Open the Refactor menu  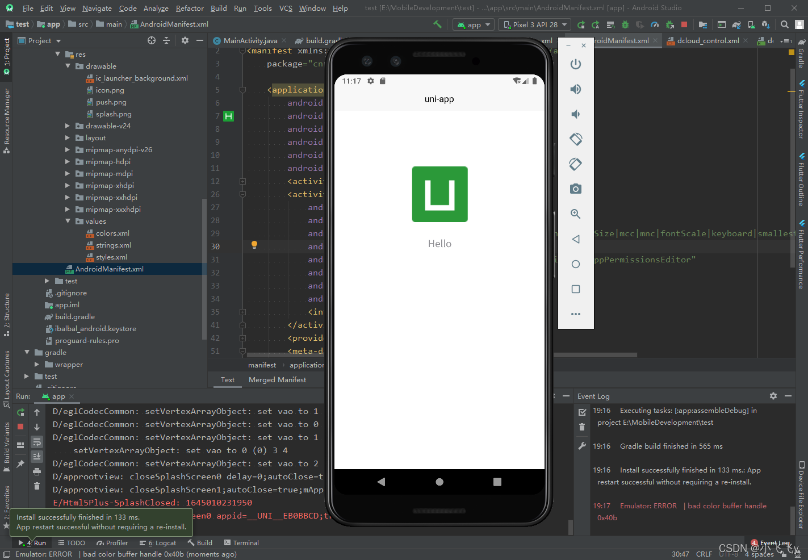(x=190, y=8)
